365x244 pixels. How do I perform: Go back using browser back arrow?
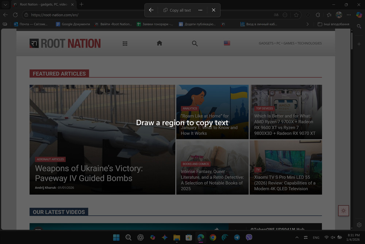click(x=5, y=15)
